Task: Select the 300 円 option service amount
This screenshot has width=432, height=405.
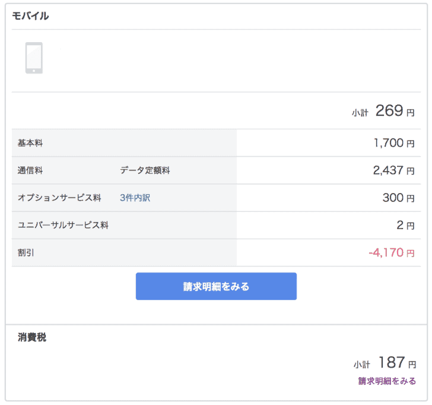Action: click(x=398, y=198)
